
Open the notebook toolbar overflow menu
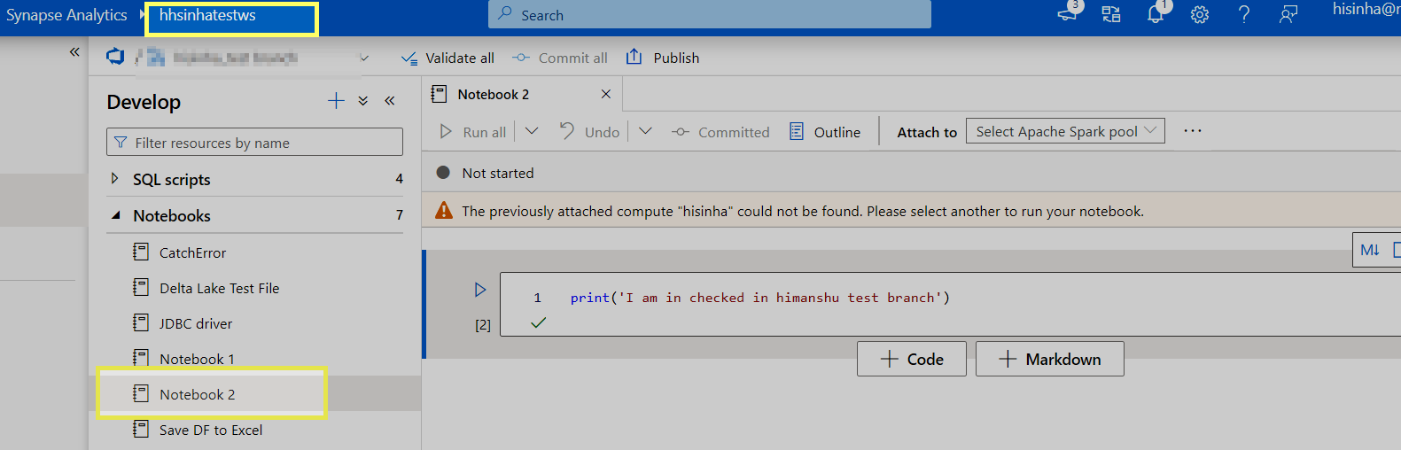pos(1193,131)
